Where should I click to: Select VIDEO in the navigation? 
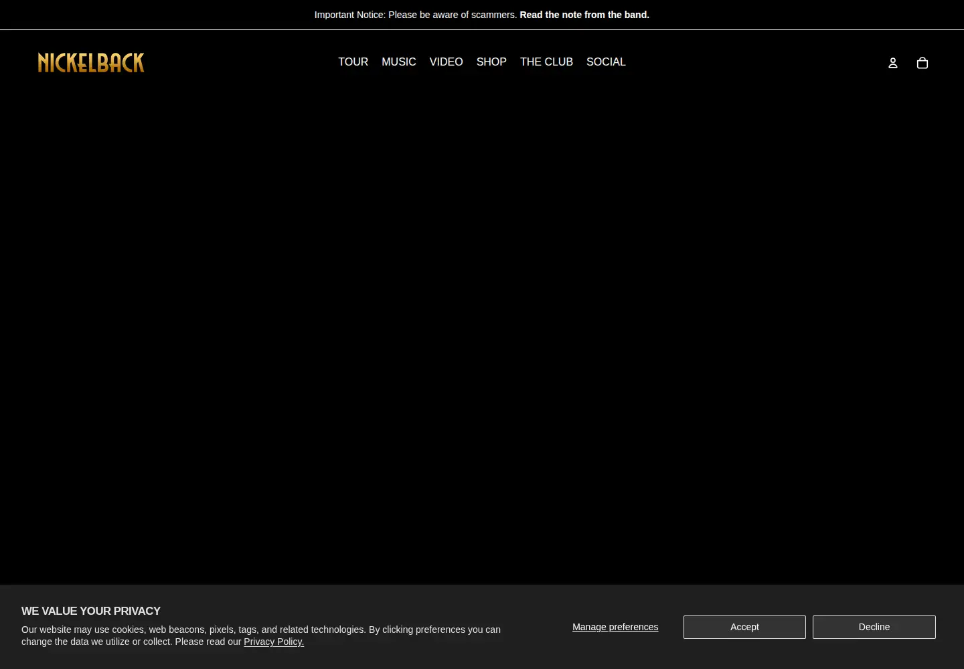point(446,62)
